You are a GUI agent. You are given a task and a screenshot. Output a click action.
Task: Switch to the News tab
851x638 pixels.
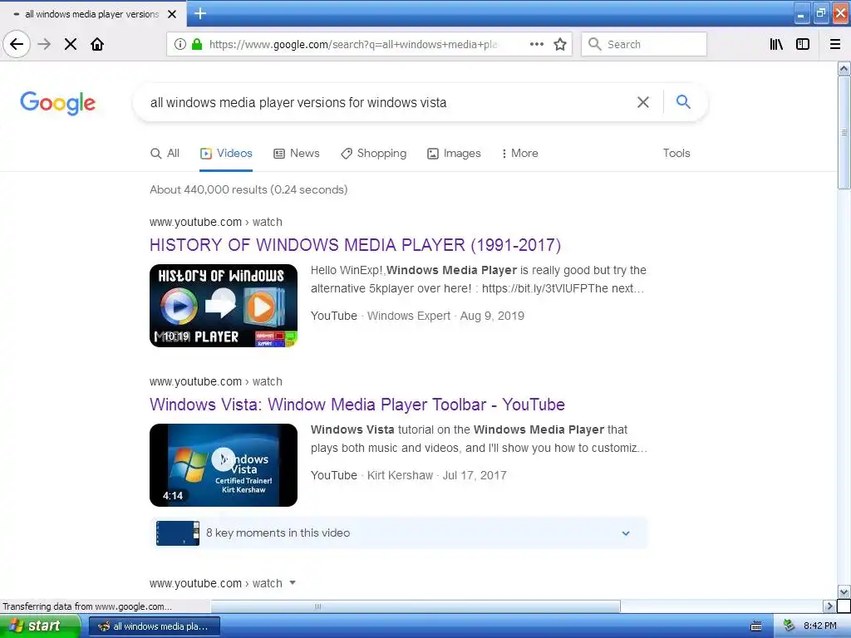pos(297,154)
